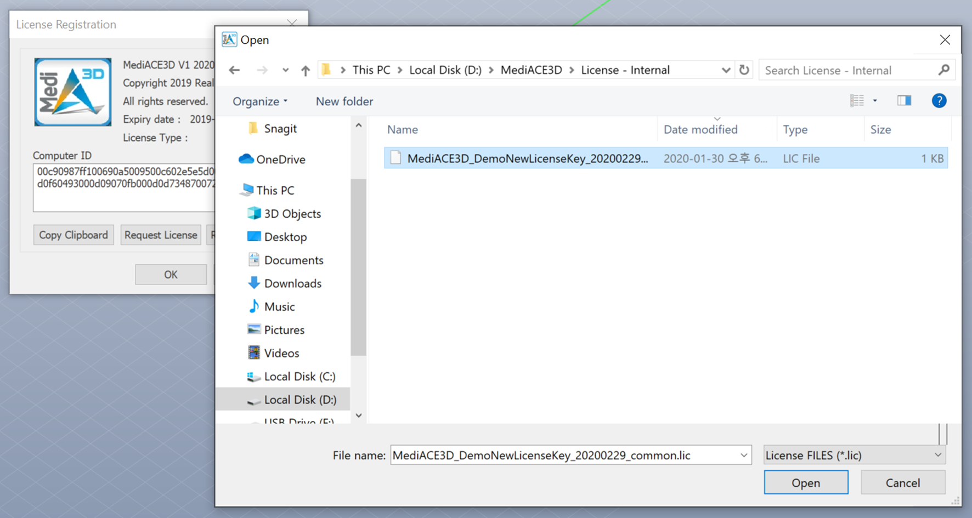The width and height of the screenshot is (972, 518).
Task: Go forward with the right arrow
Action: pos(262,70)
